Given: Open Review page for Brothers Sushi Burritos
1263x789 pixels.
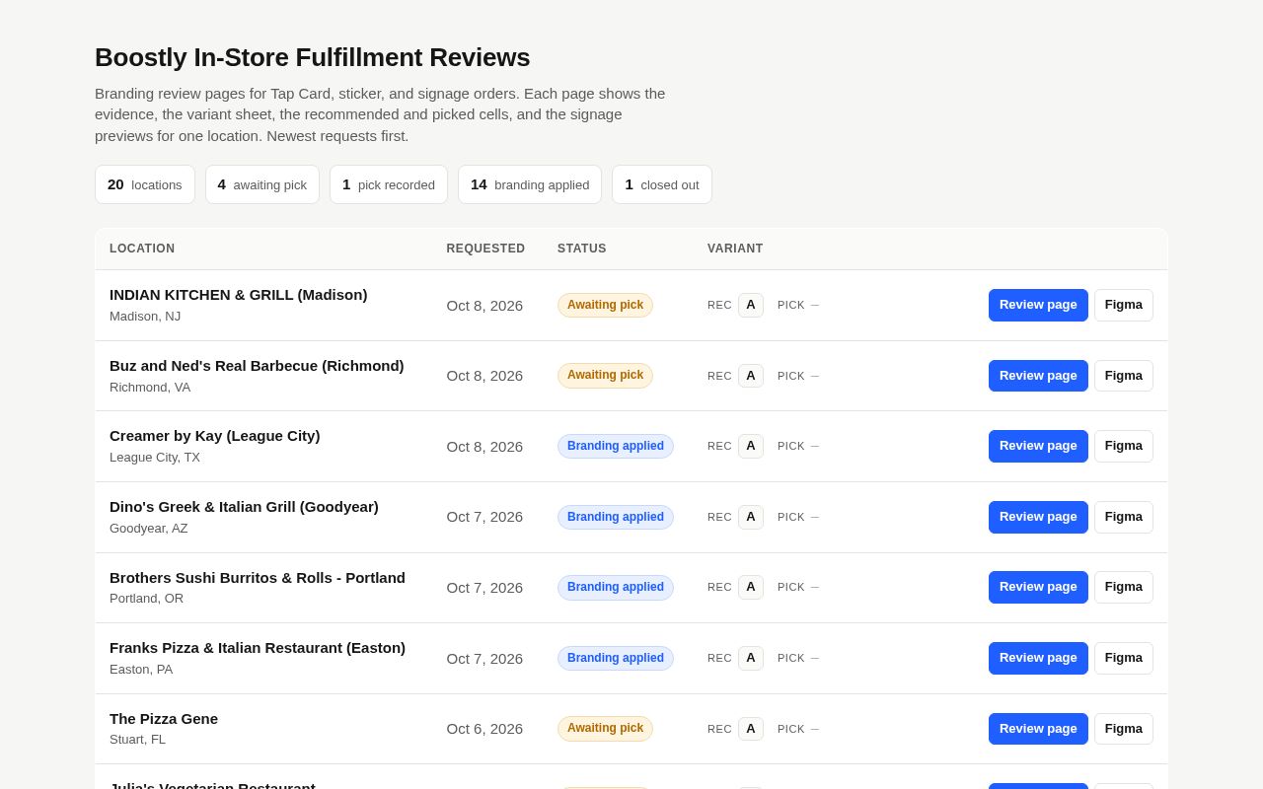Looking at the screenshot, I should (1038, 587).
